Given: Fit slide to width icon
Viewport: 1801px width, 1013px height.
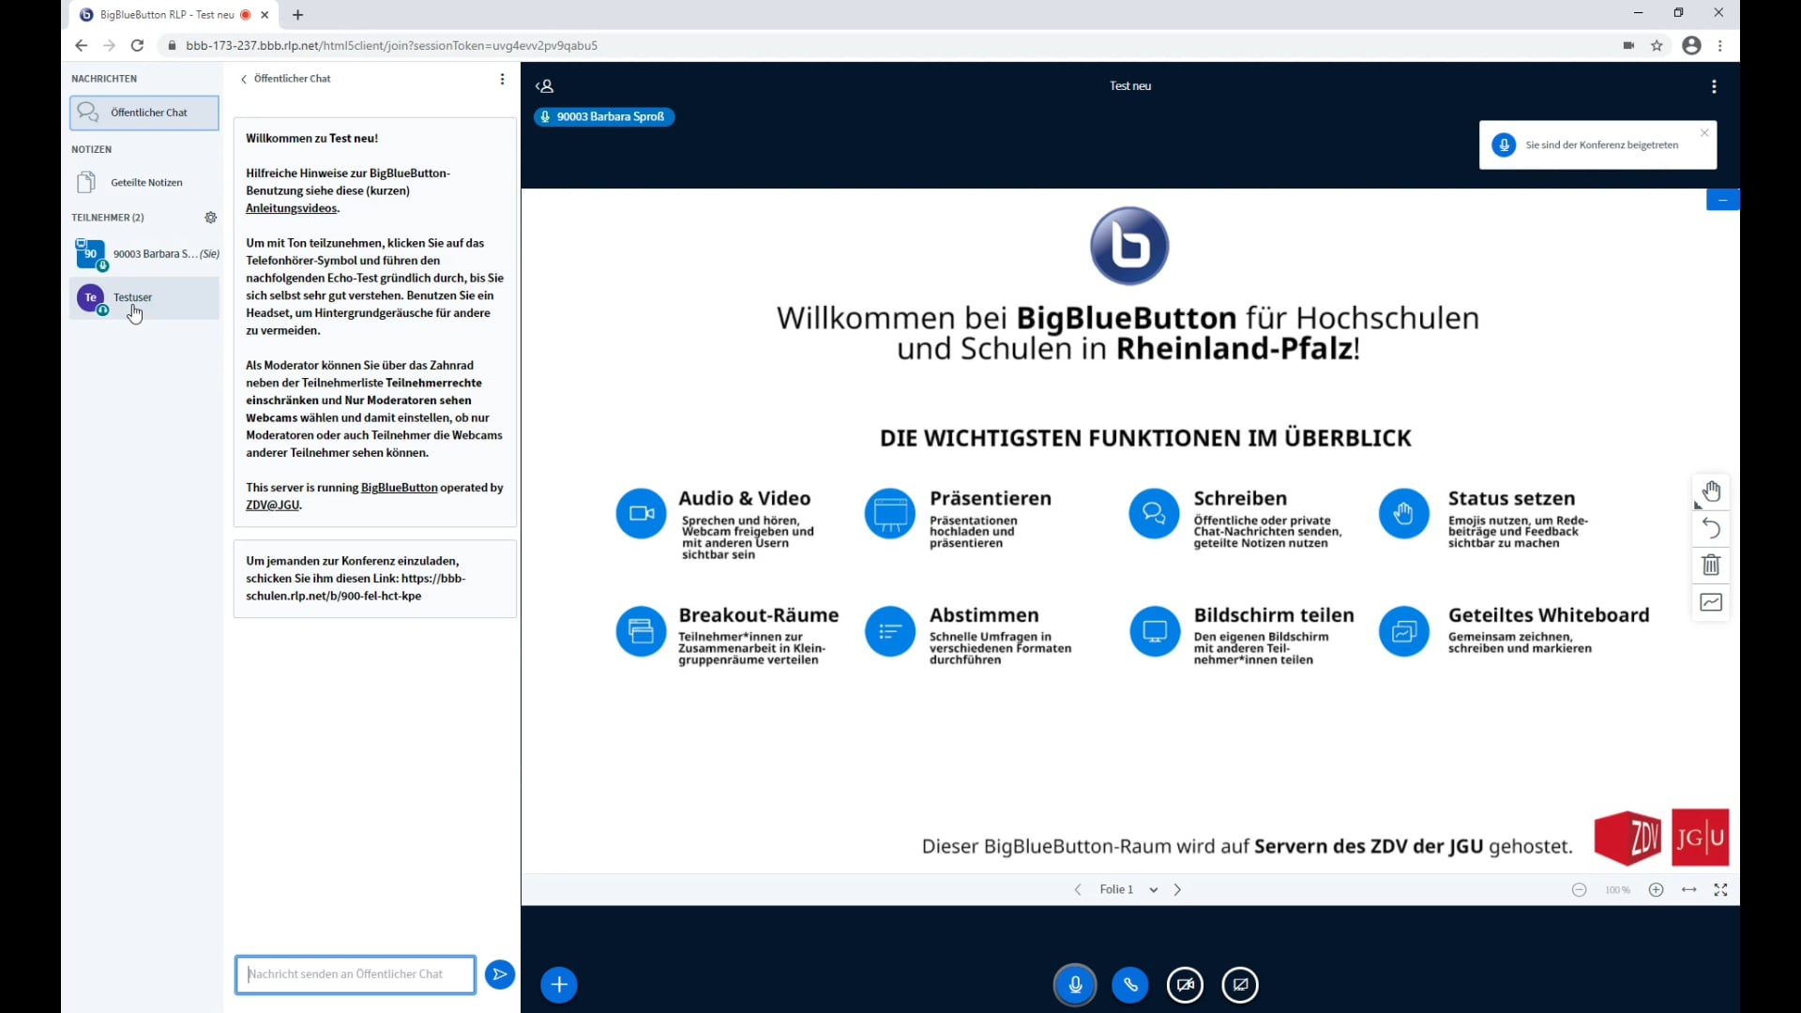Looking at the screenshot, I should coord(1689,890).
